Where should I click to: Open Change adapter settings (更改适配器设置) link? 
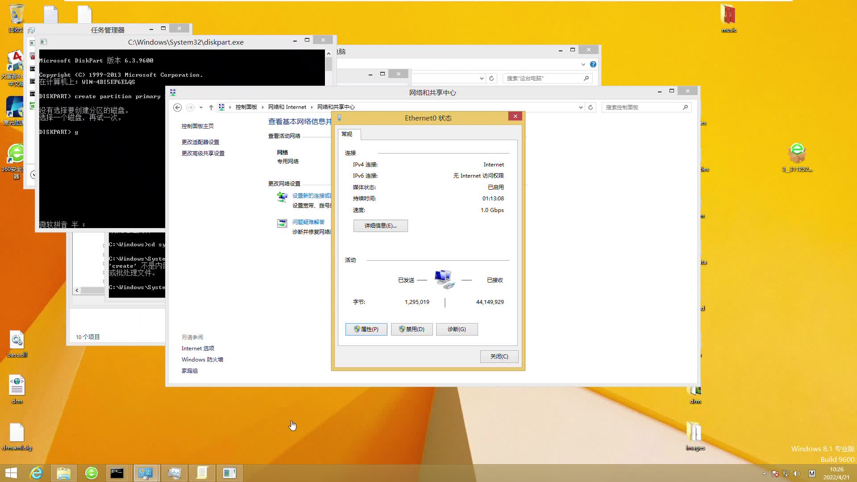200,142
